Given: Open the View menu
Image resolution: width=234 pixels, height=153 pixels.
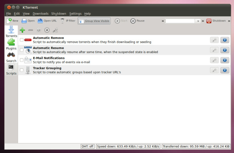Looking at the screenshot, I should [26, 14].
